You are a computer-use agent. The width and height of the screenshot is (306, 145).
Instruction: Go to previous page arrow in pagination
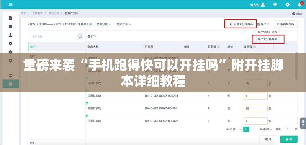point(240,129)
